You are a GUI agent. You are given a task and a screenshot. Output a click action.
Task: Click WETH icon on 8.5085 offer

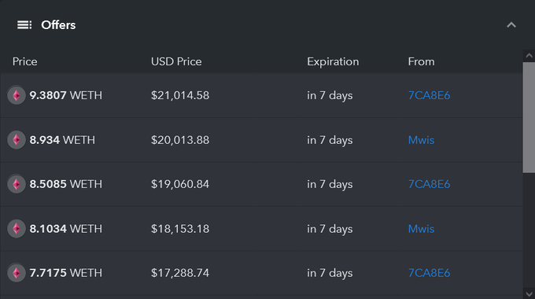(17, 184)
